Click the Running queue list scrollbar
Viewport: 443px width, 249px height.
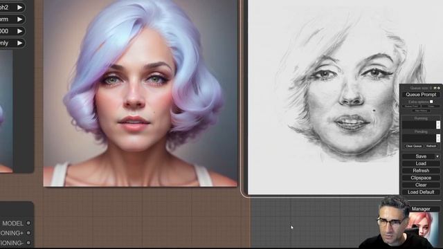438,124
